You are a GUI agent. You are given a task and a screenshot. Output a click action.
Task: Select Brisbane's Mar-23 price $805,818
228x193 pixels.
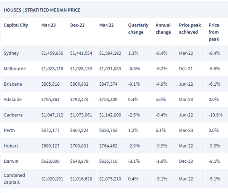pyautogui.click(x=50, y=84)
